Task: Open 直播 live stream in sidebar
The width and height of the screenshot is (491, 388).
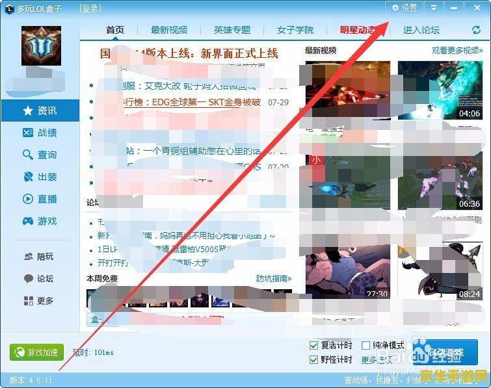Action: (x=40, y=199)
